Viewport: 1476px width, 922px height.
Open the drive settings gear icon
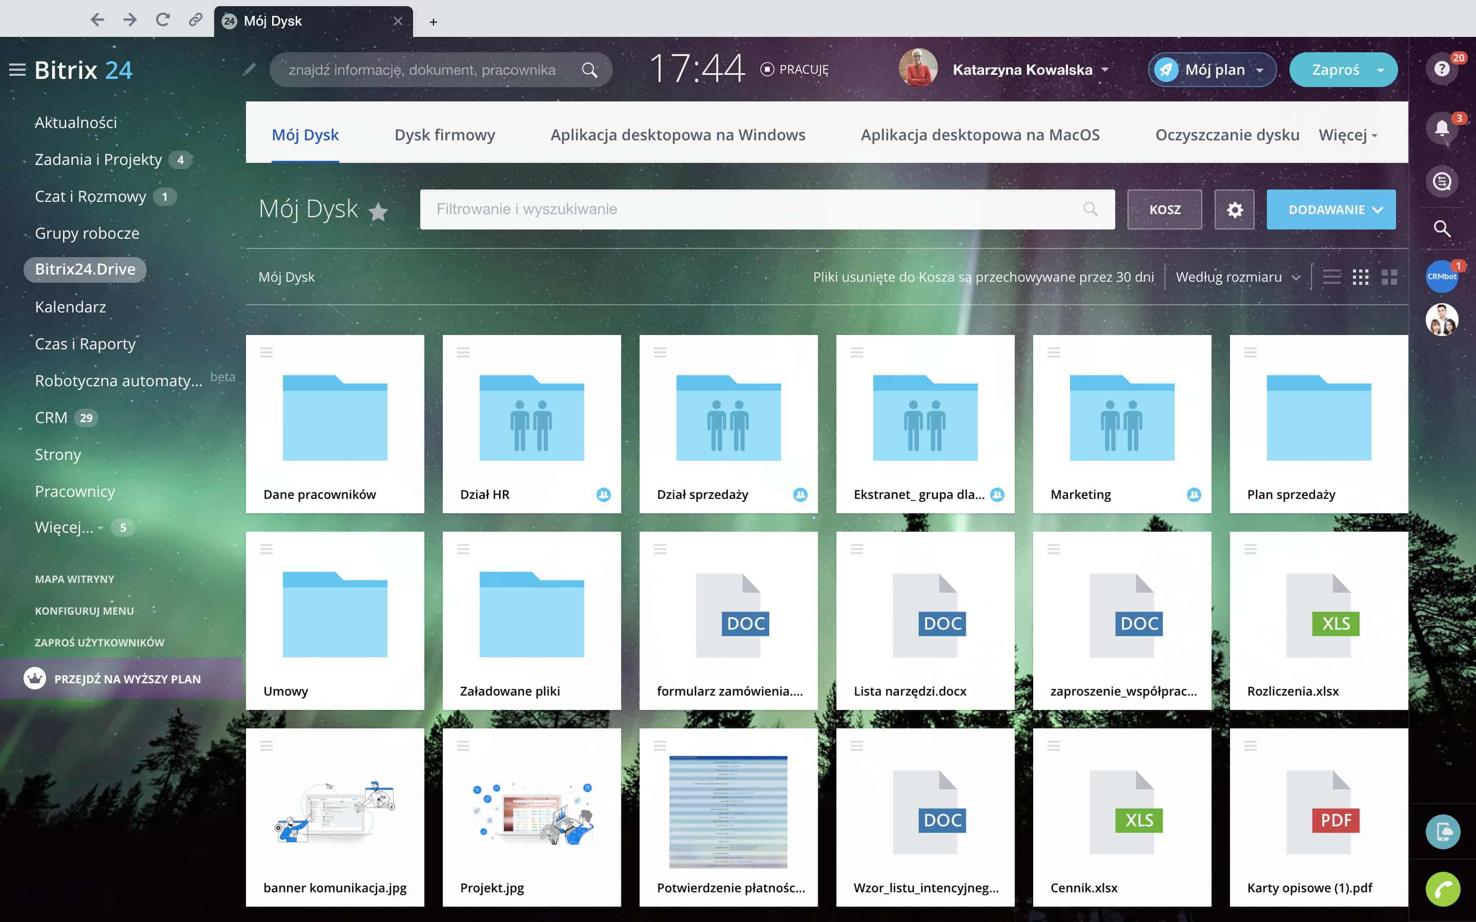tap(1234, 210)
